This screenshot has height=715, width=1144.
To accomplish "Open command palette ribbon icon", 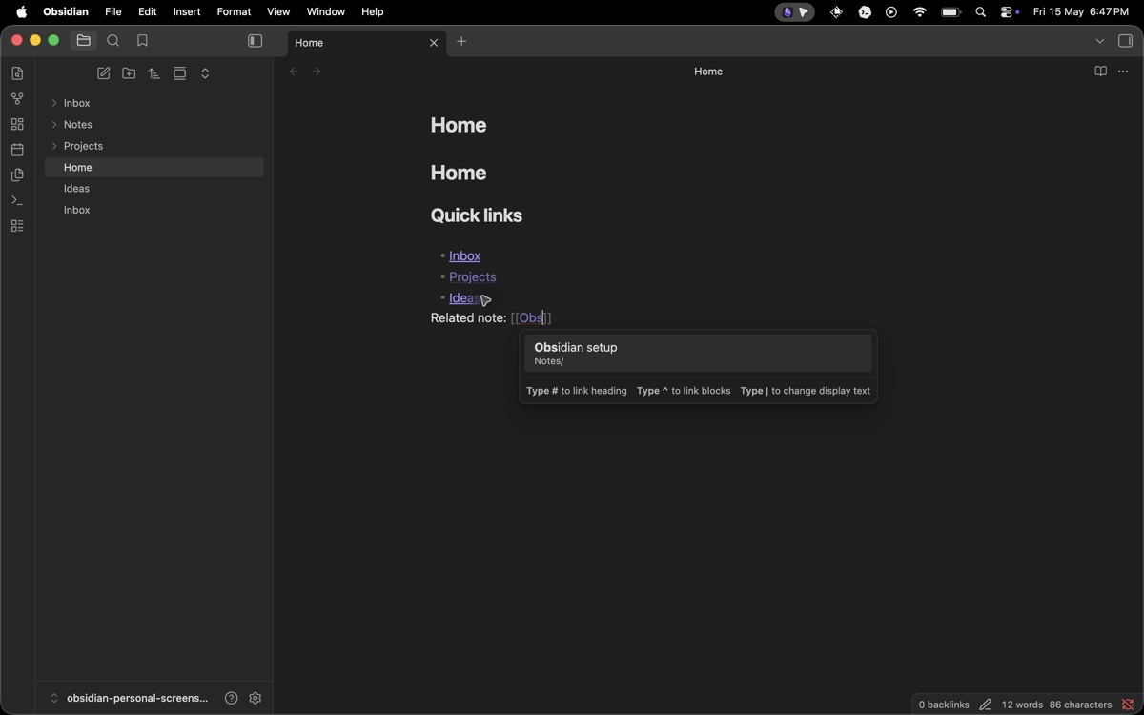I will coord(17,200).
